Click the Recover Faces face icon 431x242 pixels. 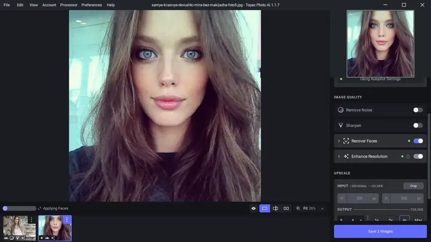pos(346,141)
